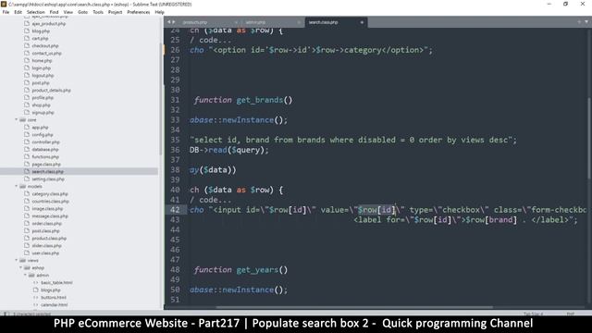Open home.php in the sidebar
The image size is (592, 333).
(x=42, y=60)
